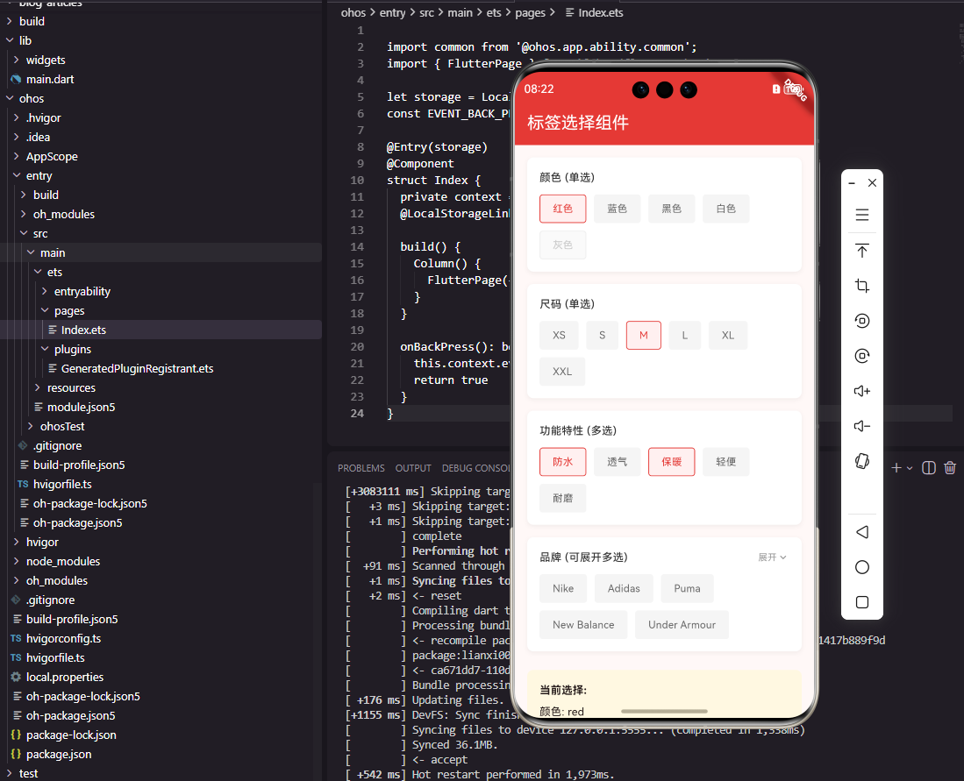This screenshot has width=964, height=781.
Task: Split the terminal panel
Action: [x=929, y=468]
